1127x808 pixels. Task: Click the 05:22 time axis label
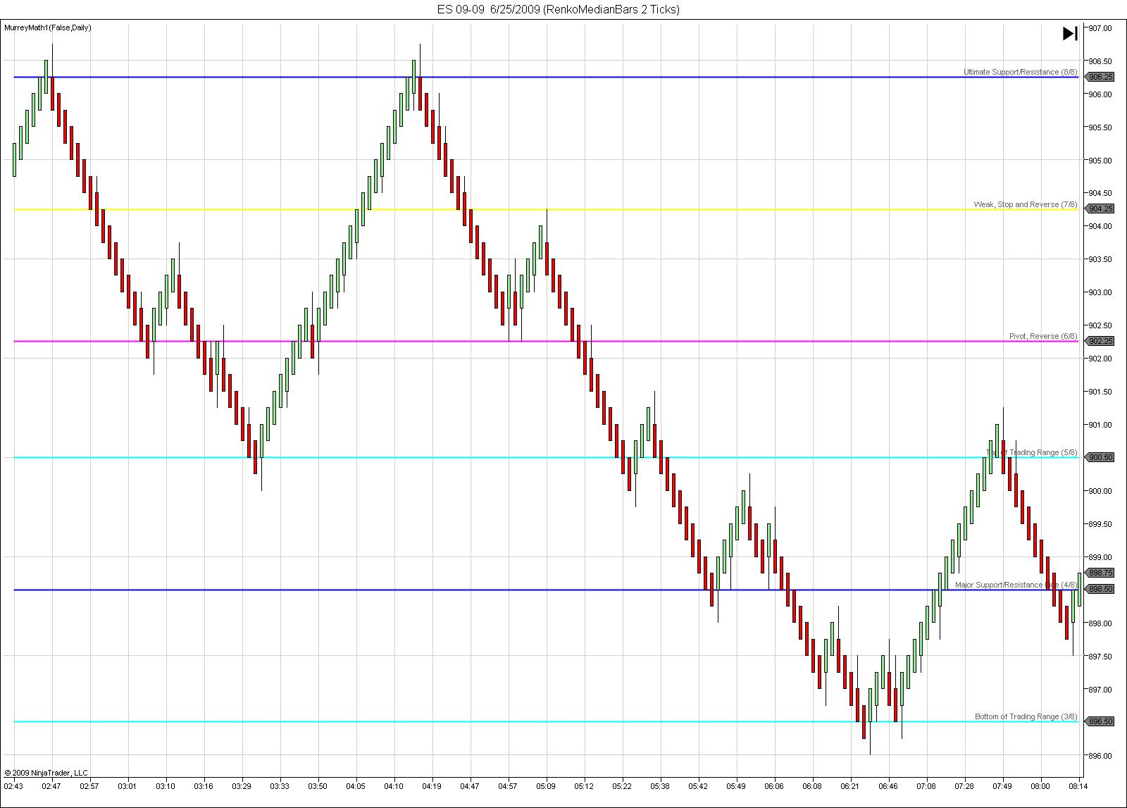(x=622, y=785)
